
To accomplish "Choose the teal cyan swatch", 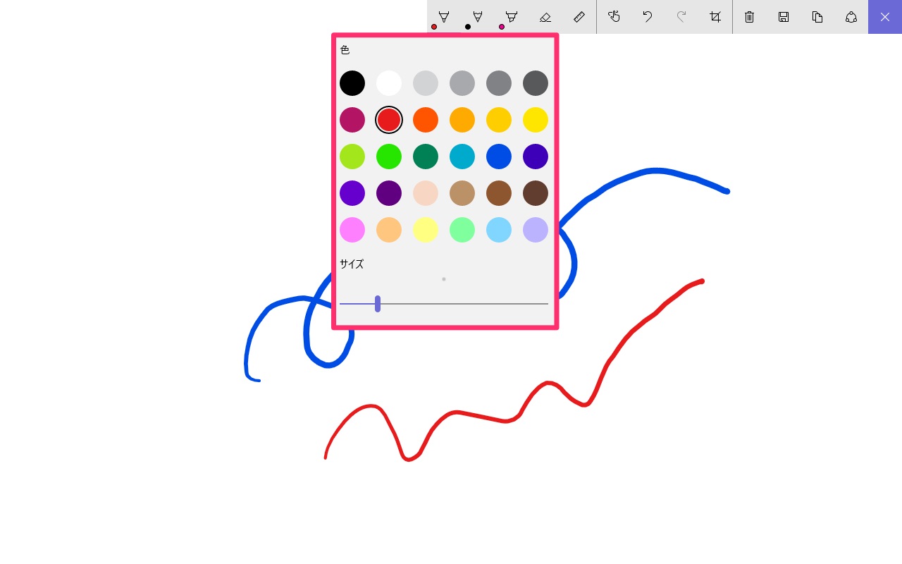I will [462, 157].
